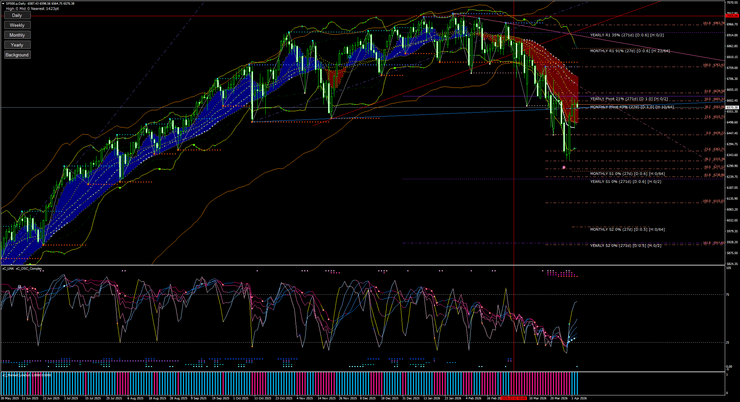Toggle the Daily pivot levels button
This screenshot has width=740, height=402.
click(17, 15)
